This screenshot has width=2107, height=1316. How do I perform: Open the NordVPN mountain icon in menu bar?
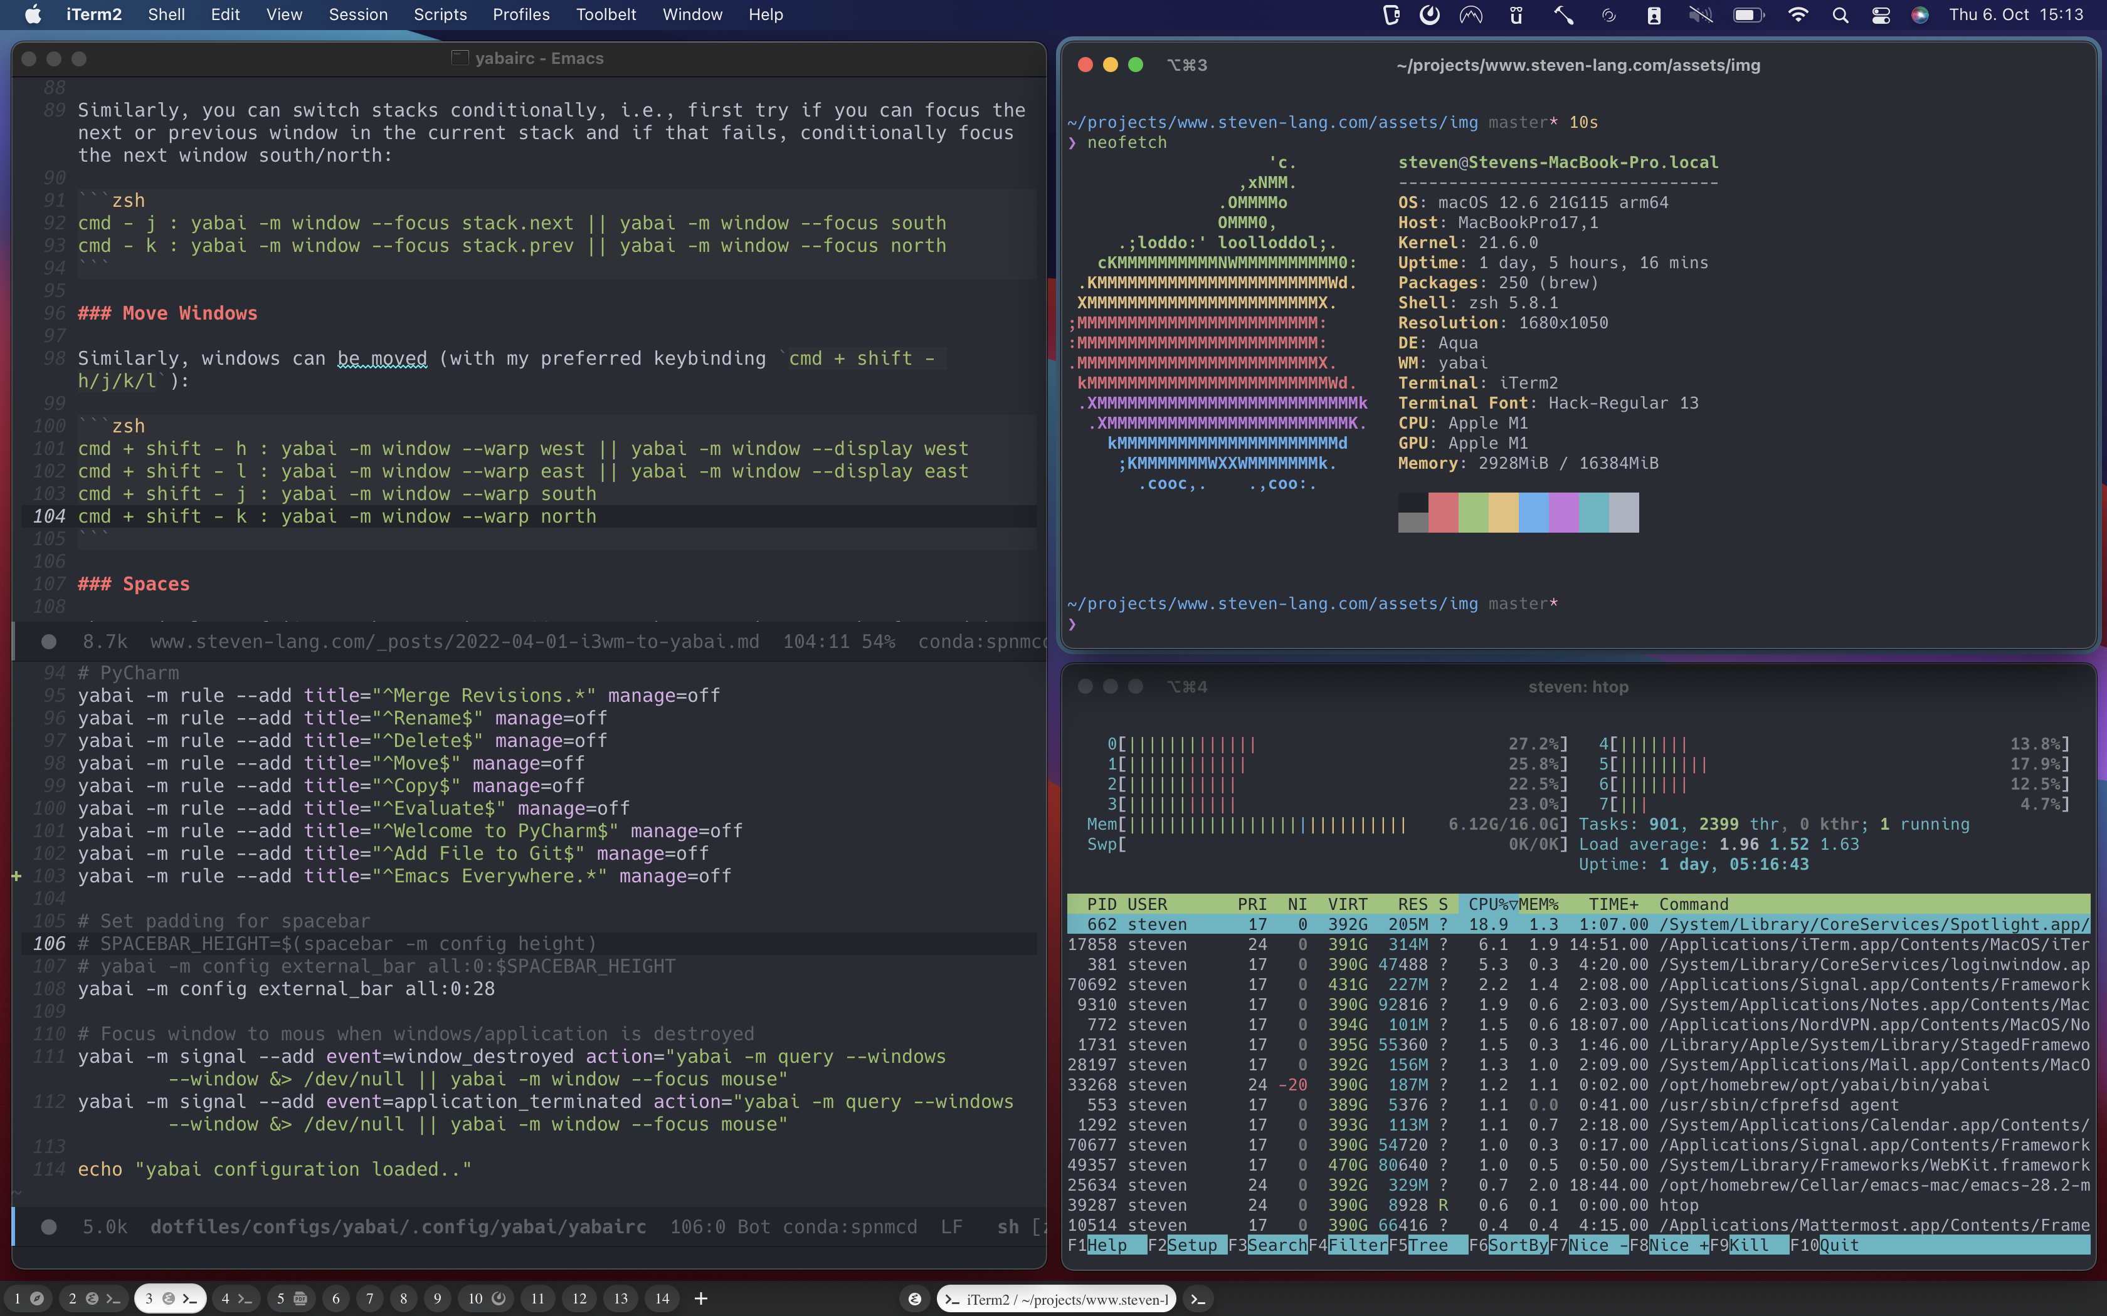[1471, 15]
